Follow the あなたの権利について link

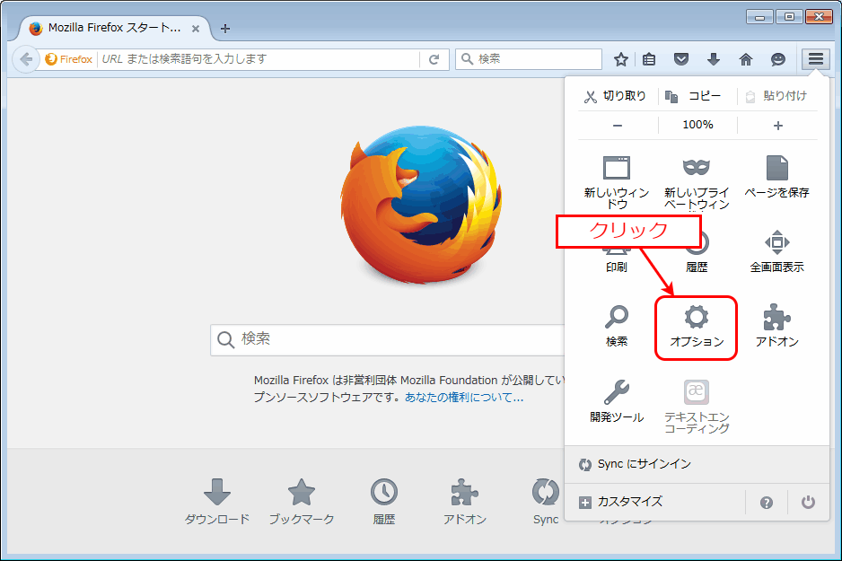(x=464, y=398)
